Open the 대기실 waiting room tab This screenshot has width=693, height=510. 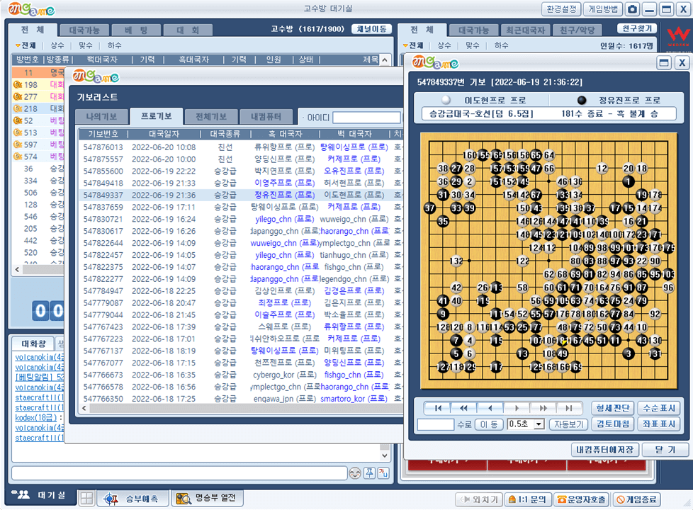(40, 495)
